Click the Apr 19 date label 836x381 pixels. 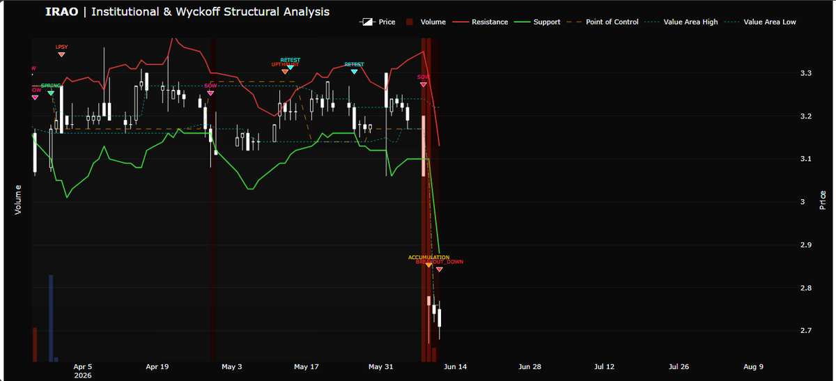[x=157, y=366]
